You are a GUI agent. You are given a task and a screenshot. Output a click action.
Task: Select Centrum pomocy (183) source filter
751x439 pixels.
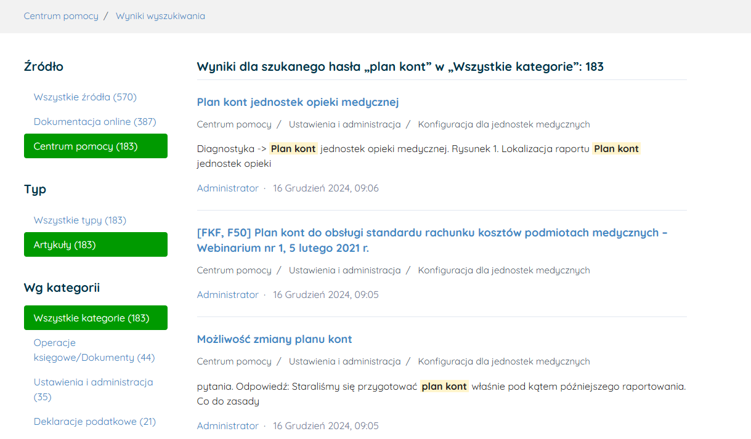[x=95, y=146]
